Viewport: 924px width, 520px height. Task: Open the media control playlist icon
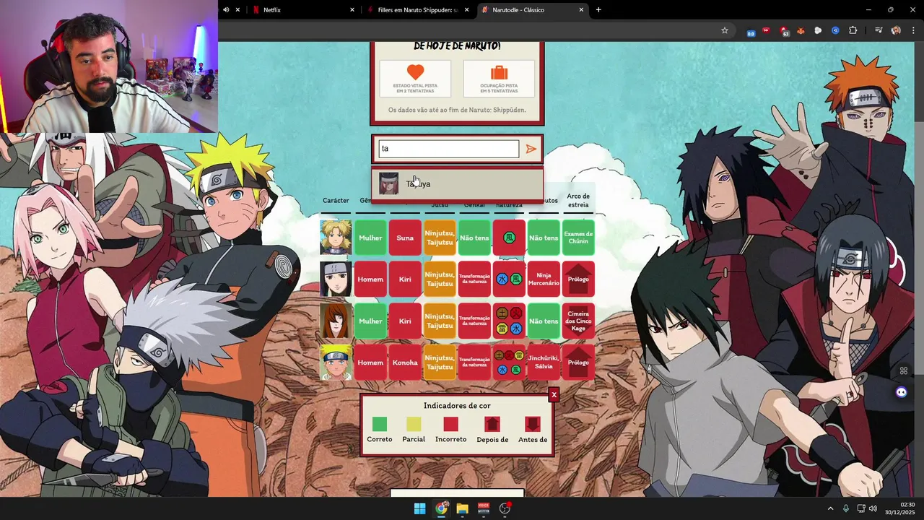(x=879, y=30)
